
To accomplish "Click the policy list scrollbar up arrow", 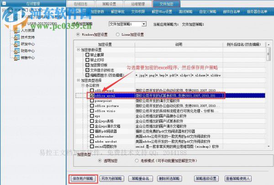I will (269, 45).
